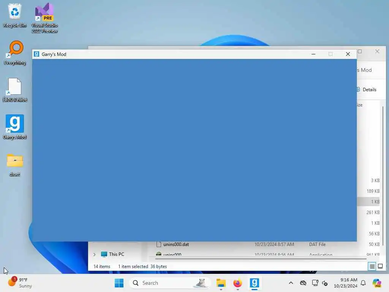Viewport: 389px width, 292px height.
Task: Maximize the File Explorer window behind
Action: point(360,51)
